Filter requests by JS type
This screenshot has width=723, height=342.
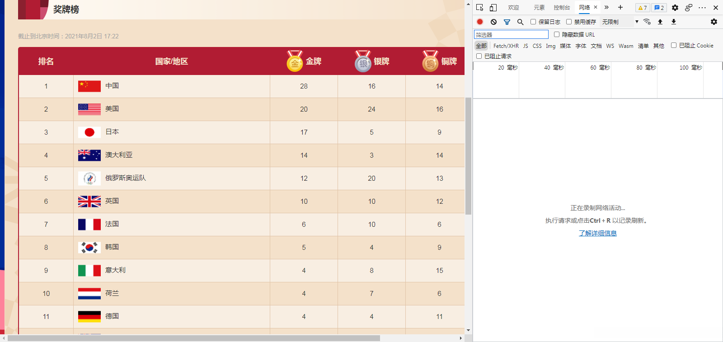pyautogui.click(x=526, y=46)
